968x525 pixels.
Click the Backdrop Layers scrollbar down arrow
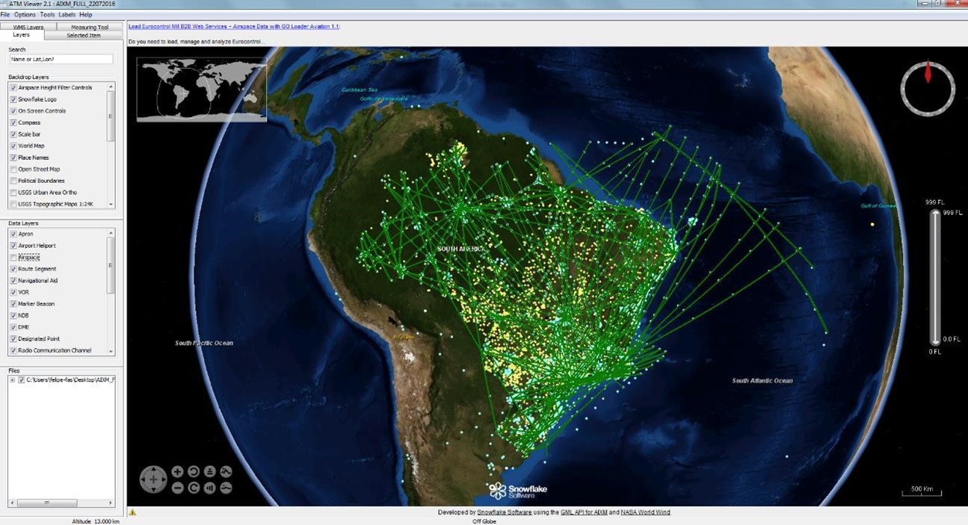111,204
